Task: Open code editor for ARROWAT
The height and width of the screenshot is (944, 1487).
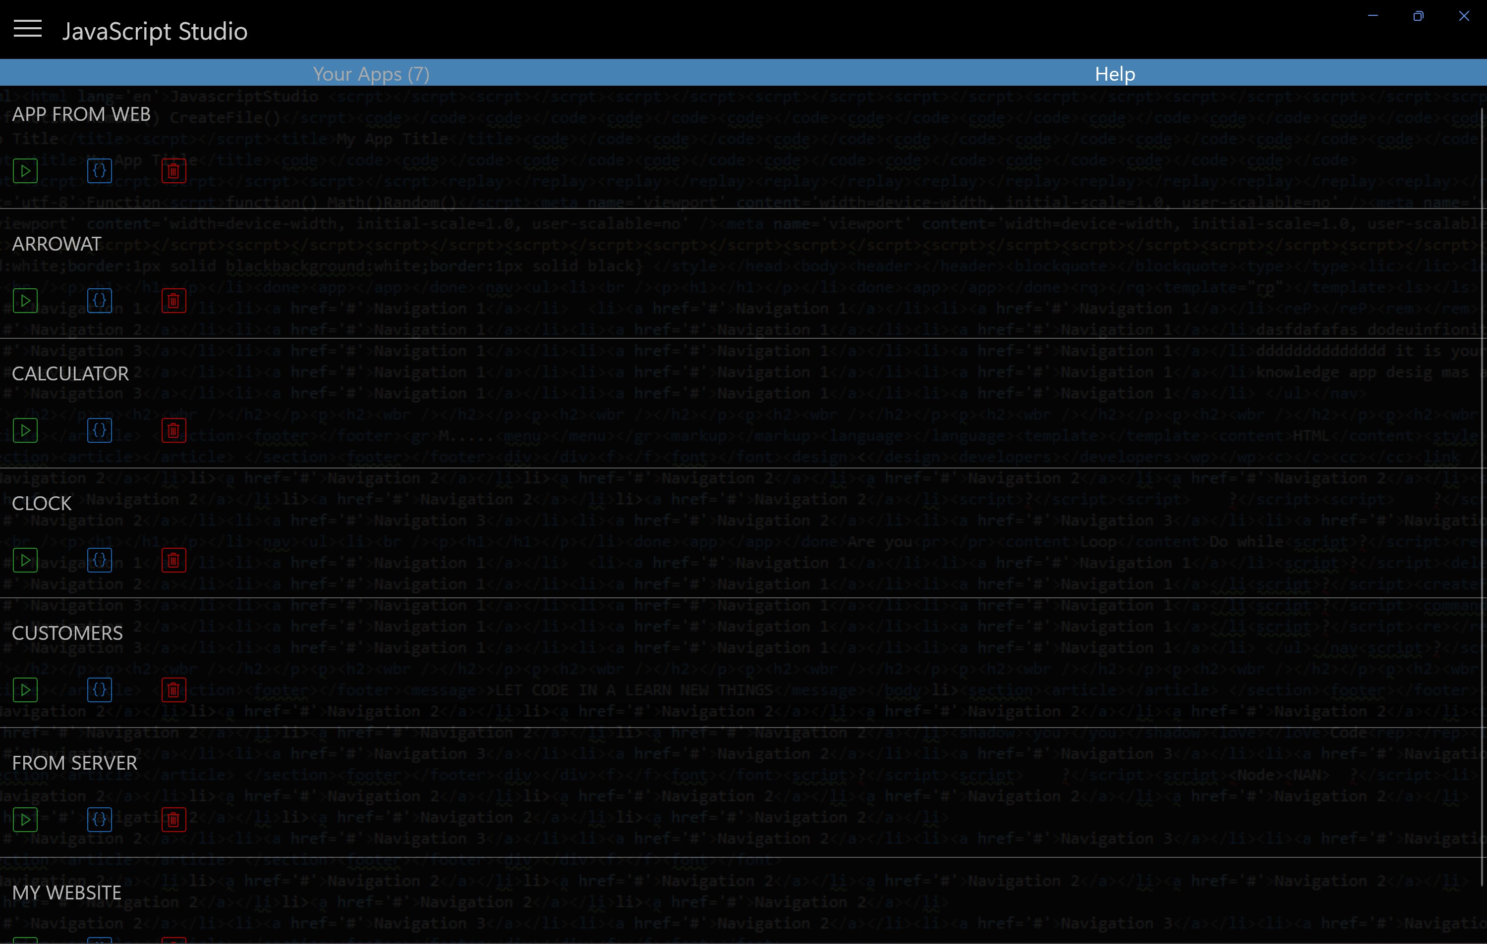Action: (100, 301)
